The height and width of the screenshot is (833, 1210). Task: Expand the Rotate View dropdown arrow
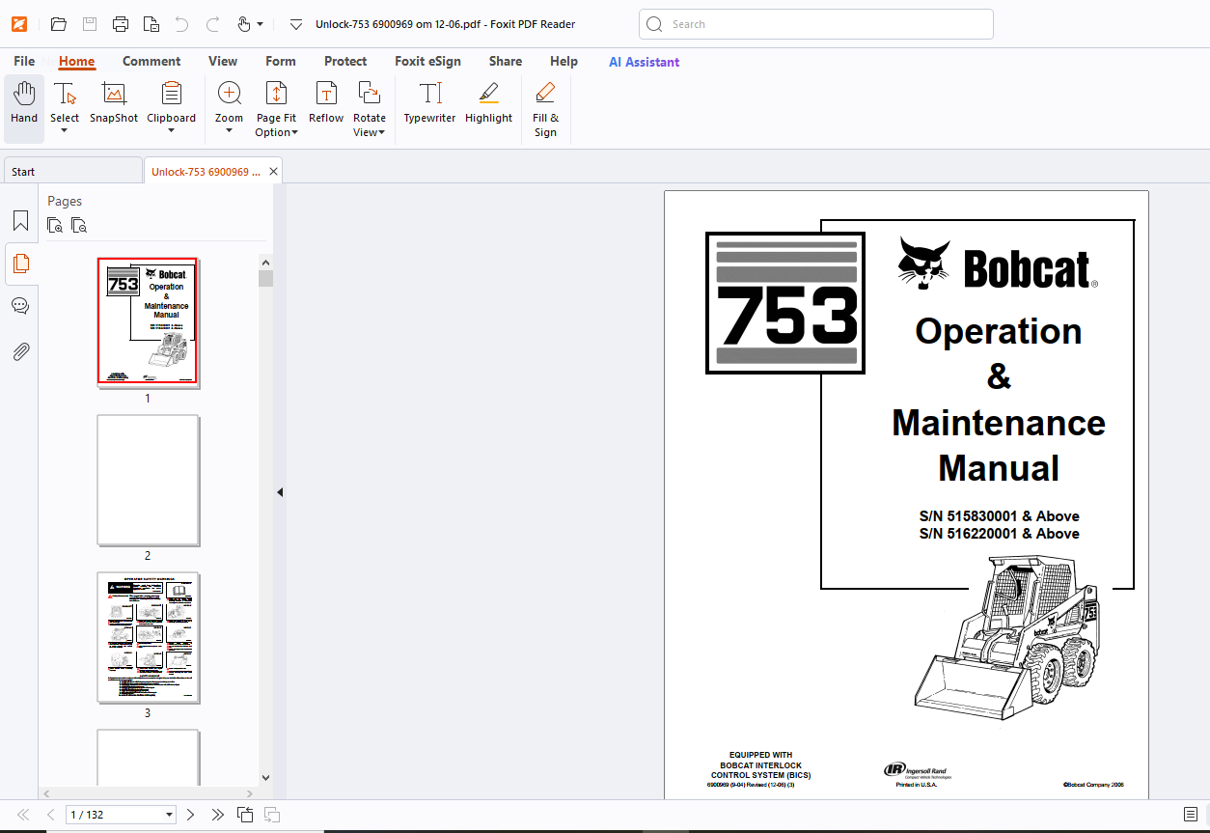(x=382, y=133)
